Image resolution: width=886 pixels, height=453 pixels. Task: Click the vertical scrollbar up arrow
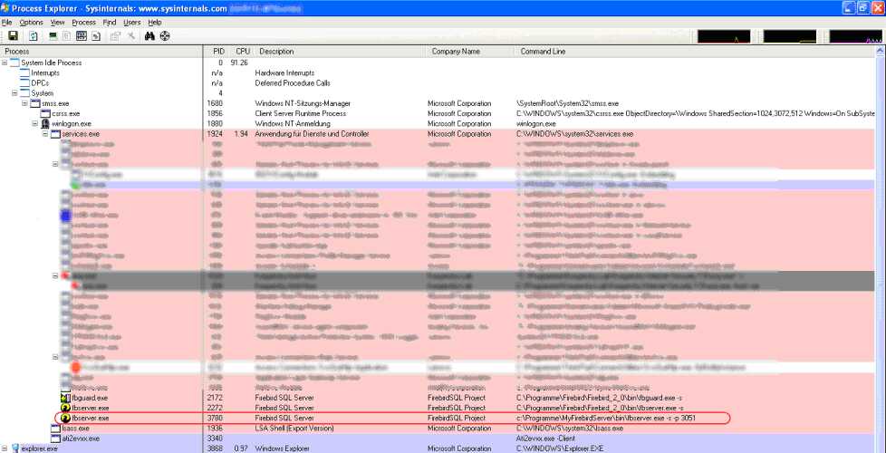(x=881, y=52)
